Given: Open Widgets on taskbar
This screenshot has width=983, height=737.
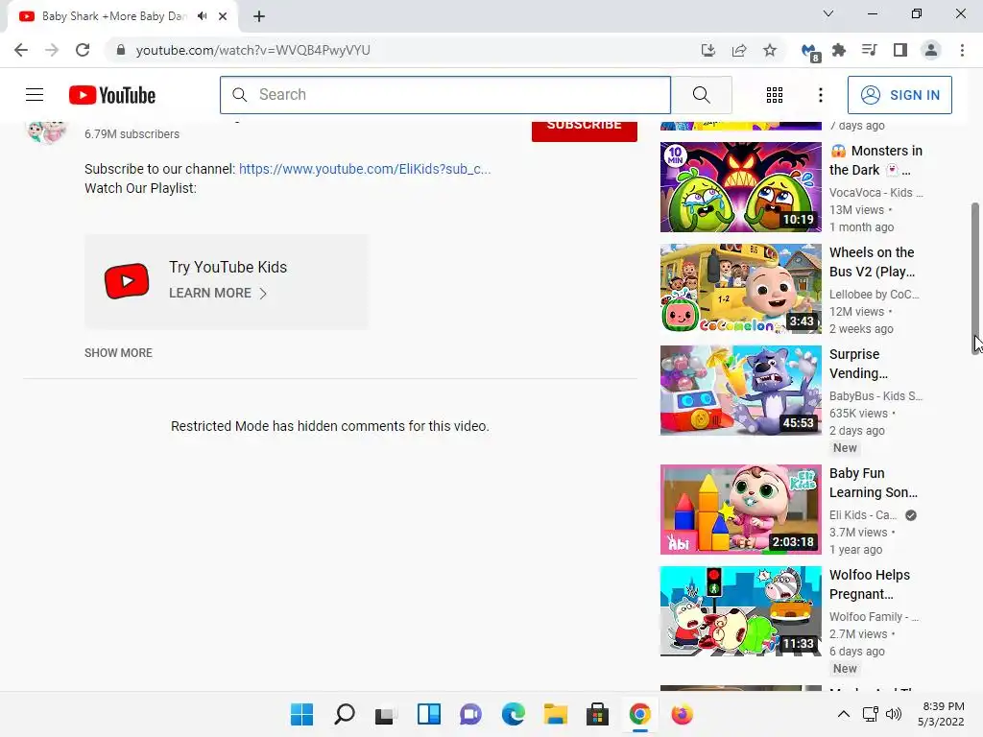Looking at the screenshot, I should point(429,714).
